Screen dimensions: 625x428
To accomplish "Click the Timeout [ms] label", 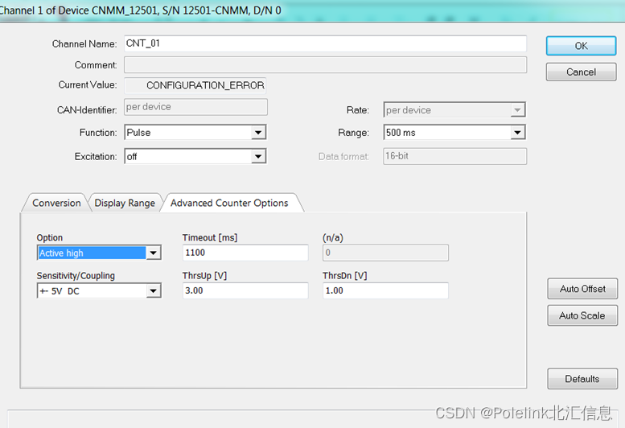I will 210,237.
